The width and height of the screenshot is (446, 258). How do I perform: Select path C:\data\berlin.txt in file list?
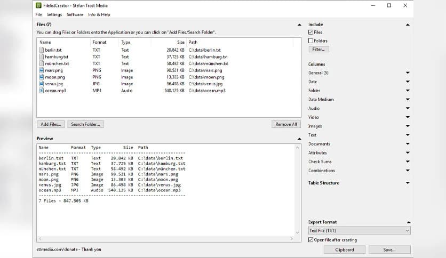point(205,50)
